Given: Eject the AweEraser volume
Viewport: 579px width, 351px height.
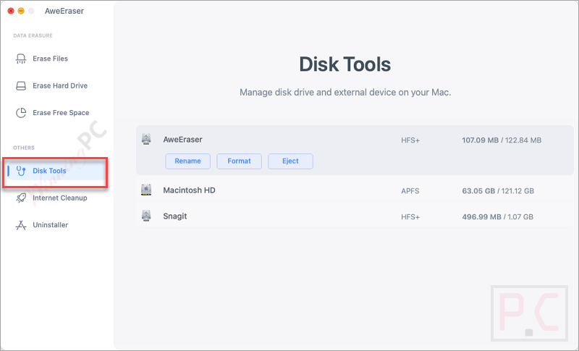Looking at the screenshot, I should pyautogui.click(x=291, y=161).
